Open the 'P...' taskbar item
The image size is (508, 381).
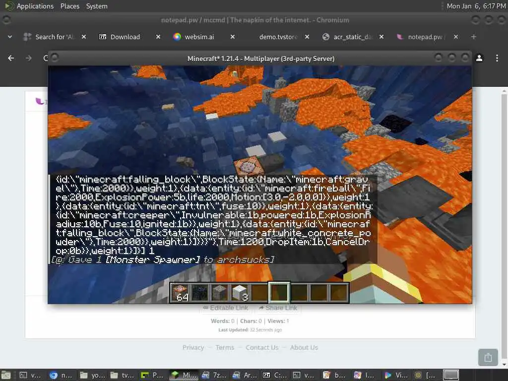[152, 375]
